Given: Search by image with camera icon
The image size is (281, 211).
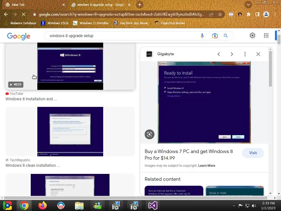Looking at the screenshot, I should [215, 36].
